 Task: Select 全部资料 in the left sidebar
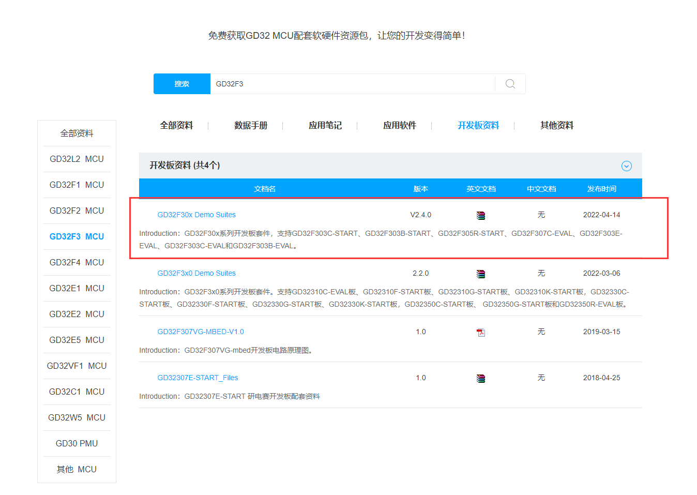pyautogui.click(x=77, y=133)
